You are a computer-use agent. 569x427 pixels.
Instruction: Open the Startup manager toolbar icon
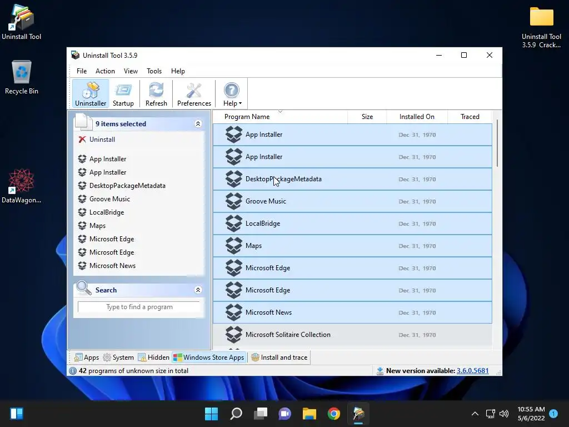click(x=123, y=94)
